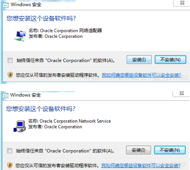This screenshot has width=190, height=170.
Task: Open device software safety help link in adapter dialog
Action: [141, 75]
